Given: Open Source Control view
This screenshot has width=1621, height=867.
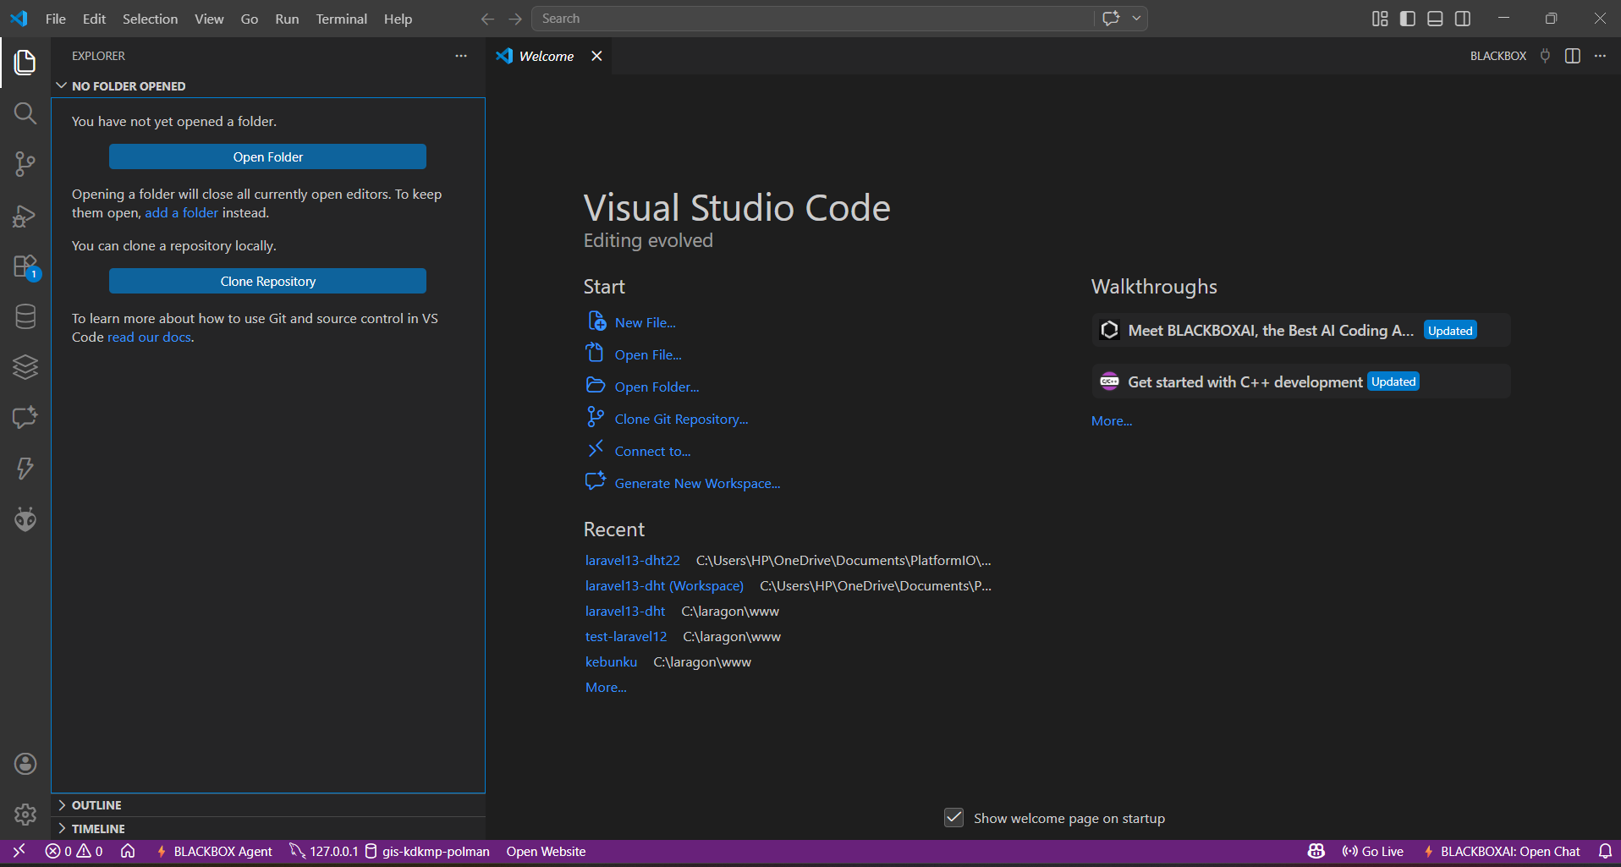Looking at the screenshot, I should coord(25,164).
